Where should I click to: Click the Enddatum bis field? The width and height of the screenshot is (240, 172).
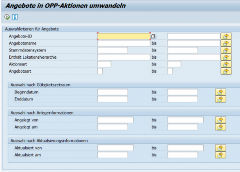point(183,99)
